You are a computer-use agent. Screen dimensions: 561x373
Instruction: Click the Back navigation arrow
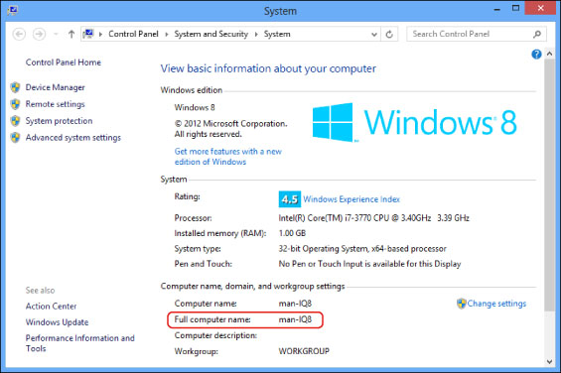point(19,35)
